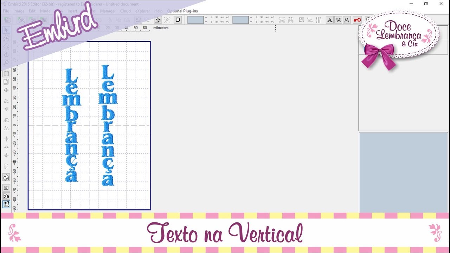450x253 pixels.
Task: Click the greyed stitch-pattern icon in the toolbar
Action: 301,20
